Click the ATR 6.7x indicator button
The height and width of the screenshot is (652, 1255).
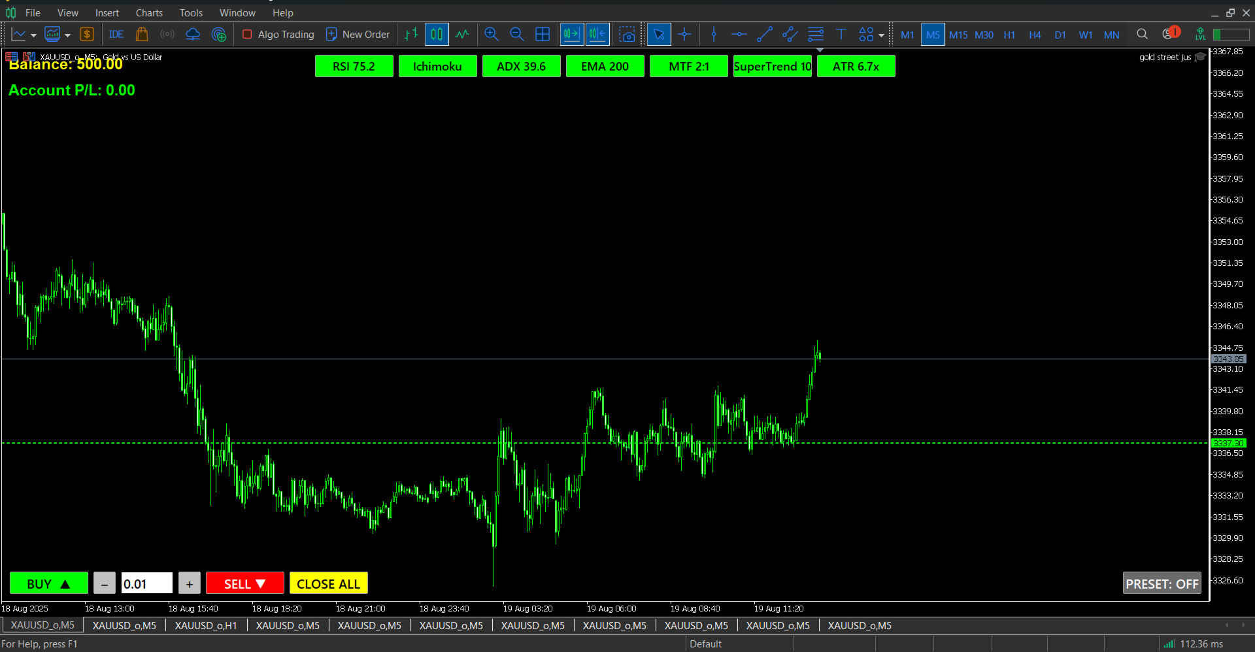[x=856, y=66]
